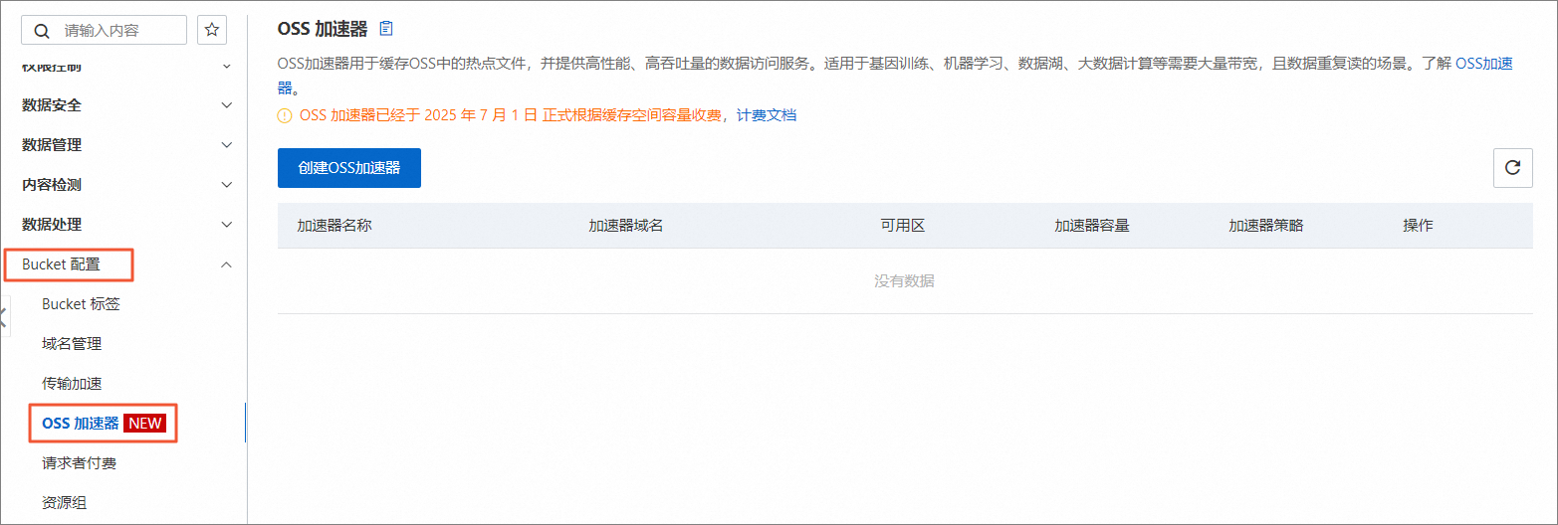The image size is (1558, 525).
Task: Open 计费文档 link
Action: coord(767,115)
